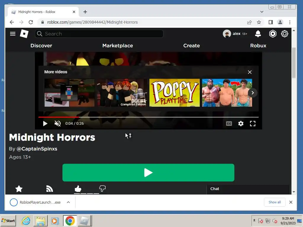Screen dimensions: 303x227
Task: Click the green Play game button
Action: [148, 173]
